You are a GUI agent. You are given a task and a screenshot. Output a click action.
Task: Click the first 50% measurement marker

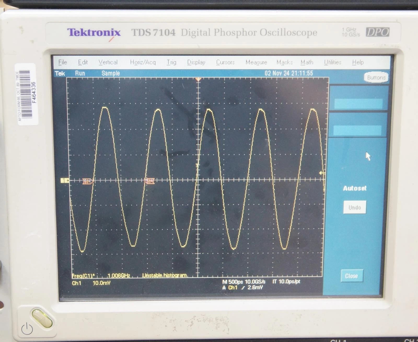click(x=88, y=181)
